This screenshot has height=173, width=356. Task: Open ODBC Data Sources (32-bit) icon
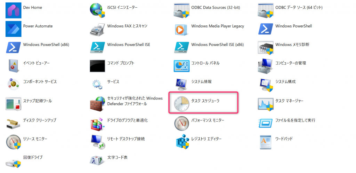[x=181, y=10]
